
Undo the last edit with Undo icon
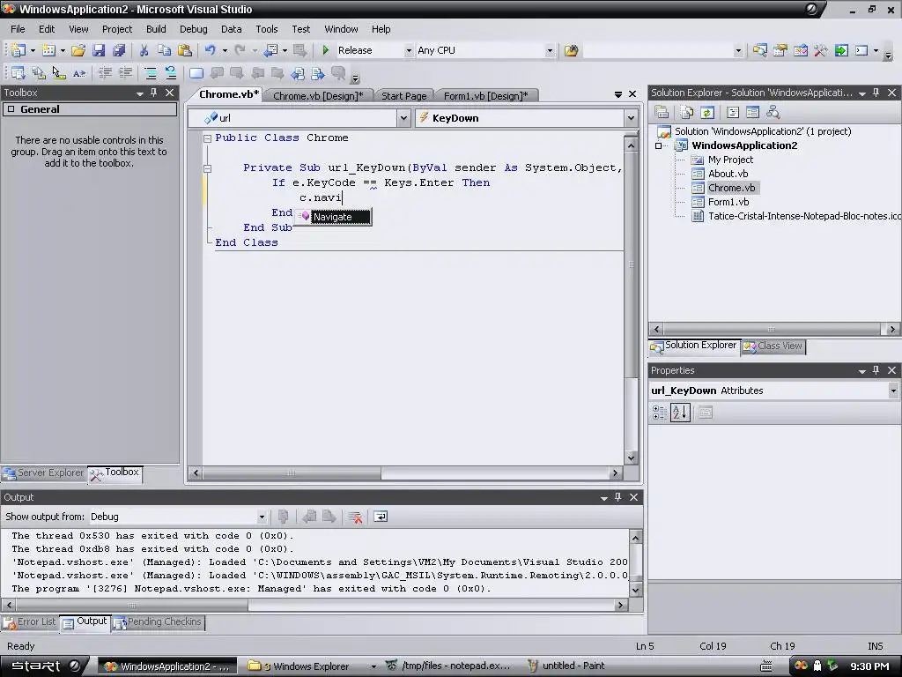(210, 50)
